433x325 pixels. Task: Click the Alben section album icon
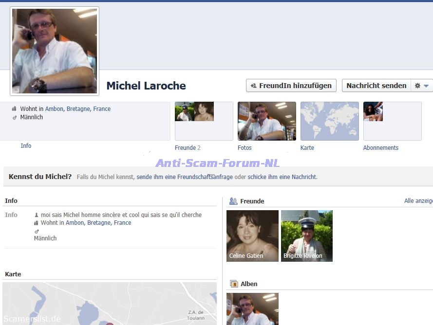point(233,284)
